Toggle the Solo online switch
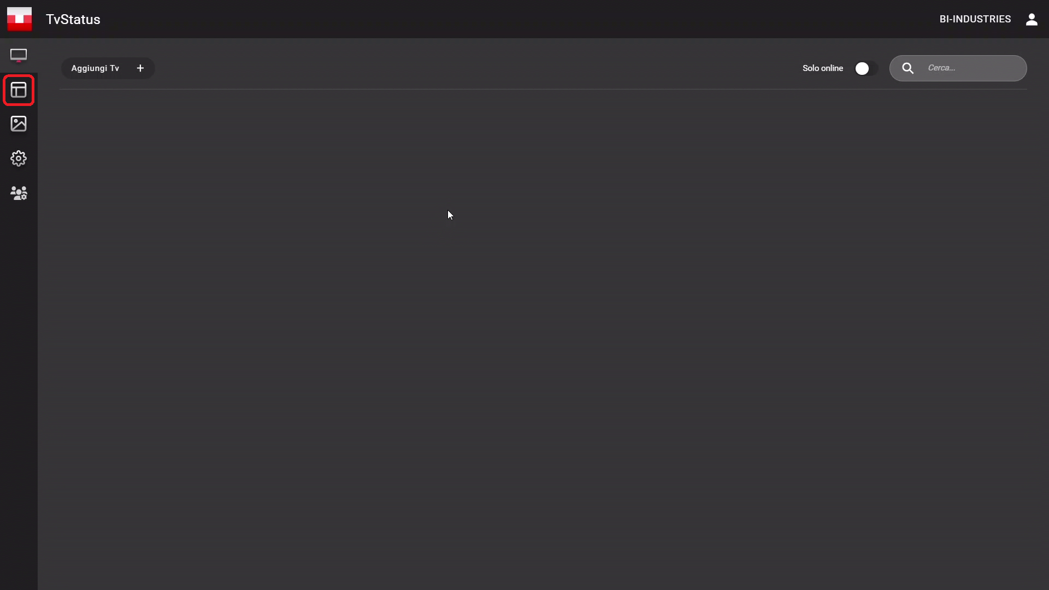Viewport: 1049px width, 590px height. click(866, 68)
